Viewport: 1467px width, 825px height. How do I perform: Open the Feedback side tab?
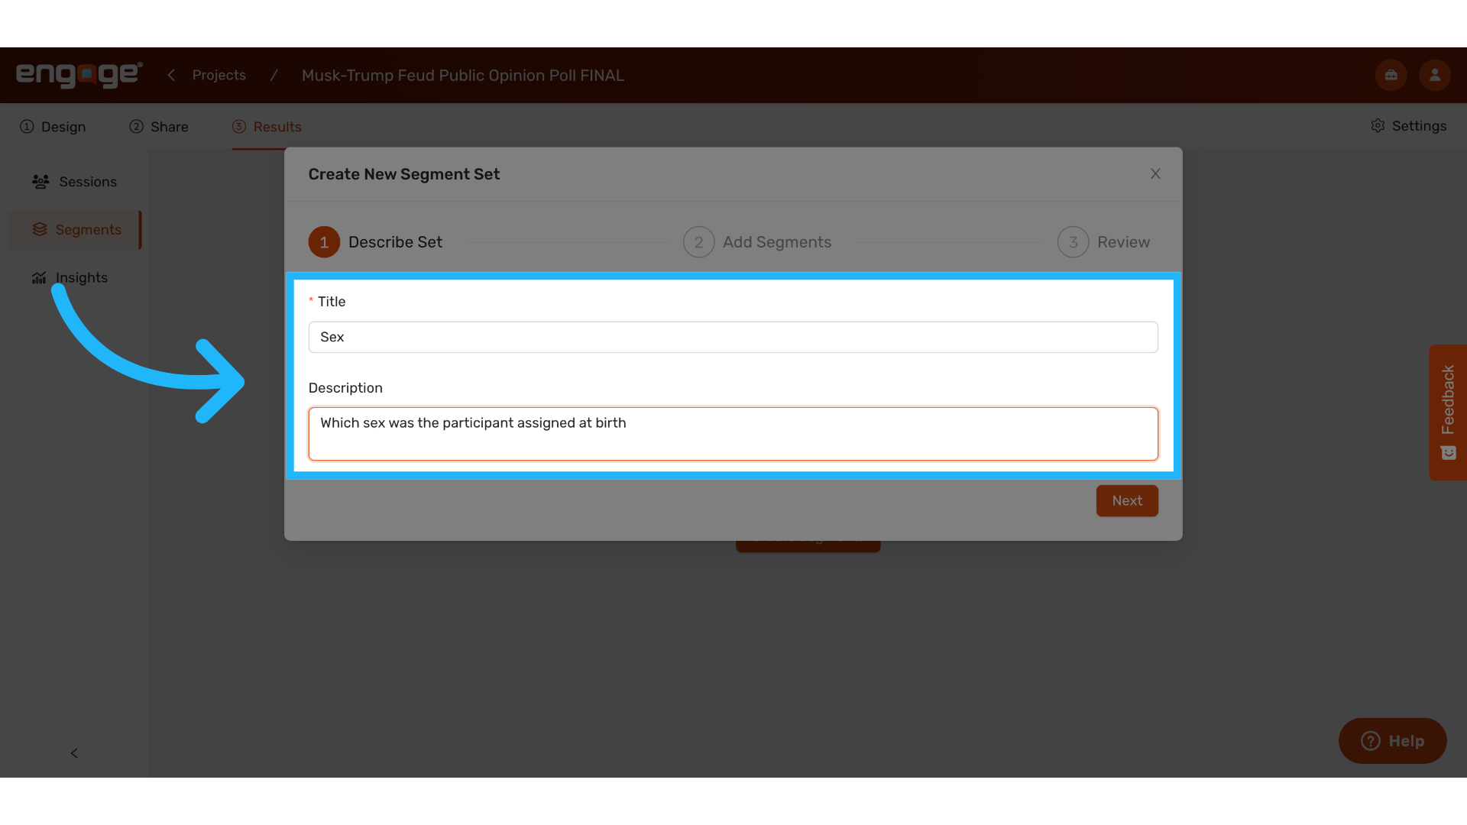tap(1448, 412)
